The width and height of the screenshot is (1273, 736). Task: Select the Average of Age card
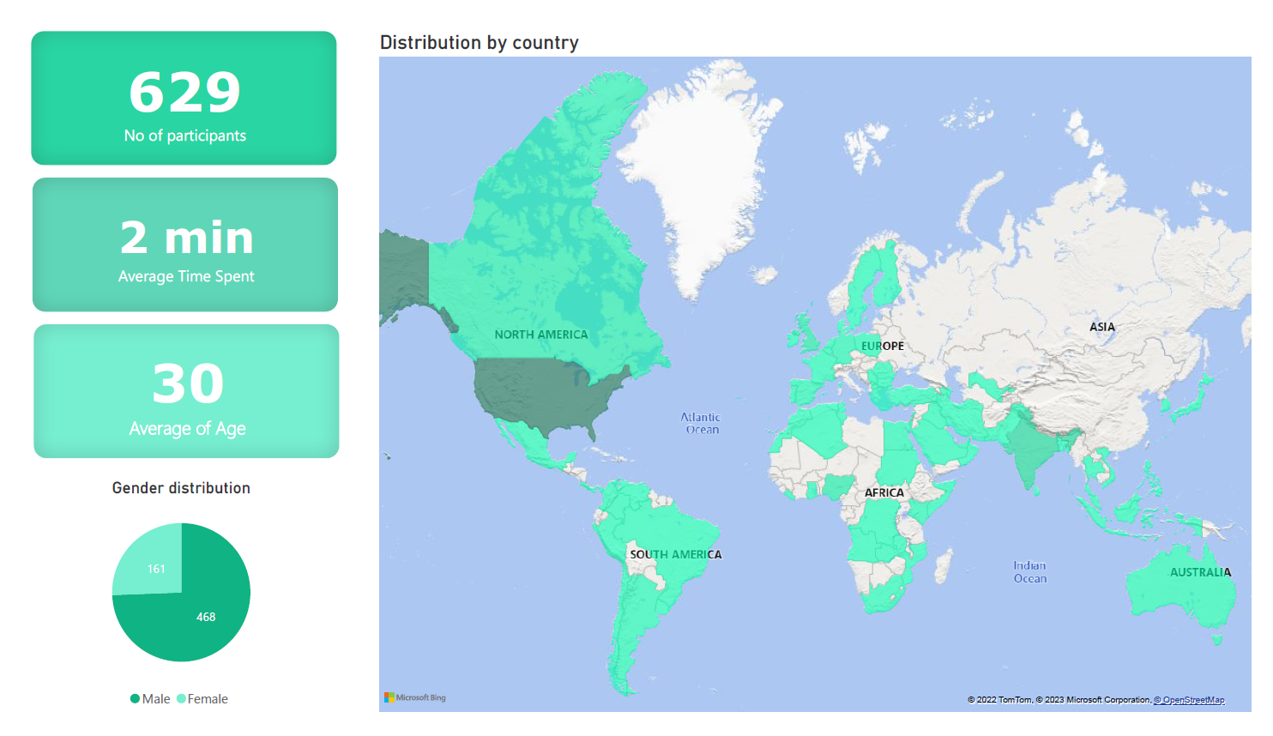186,391
